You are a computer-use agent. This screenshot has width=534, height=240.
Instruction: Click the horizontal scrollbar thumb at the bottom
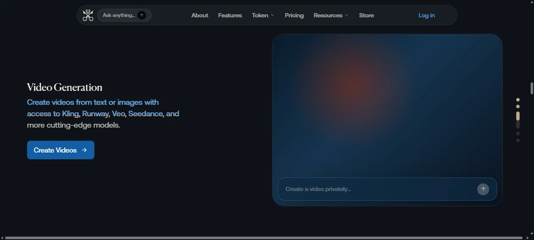tap(264, 238)
